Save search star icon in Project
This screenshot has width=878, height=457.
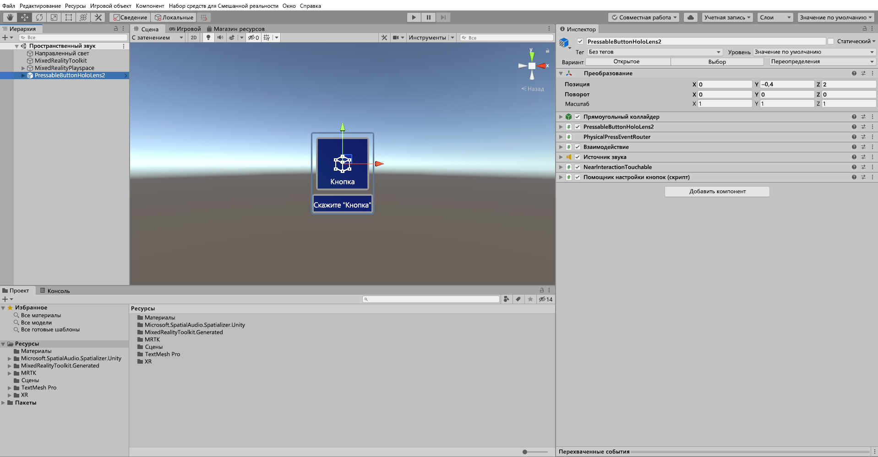coord(530,299)
